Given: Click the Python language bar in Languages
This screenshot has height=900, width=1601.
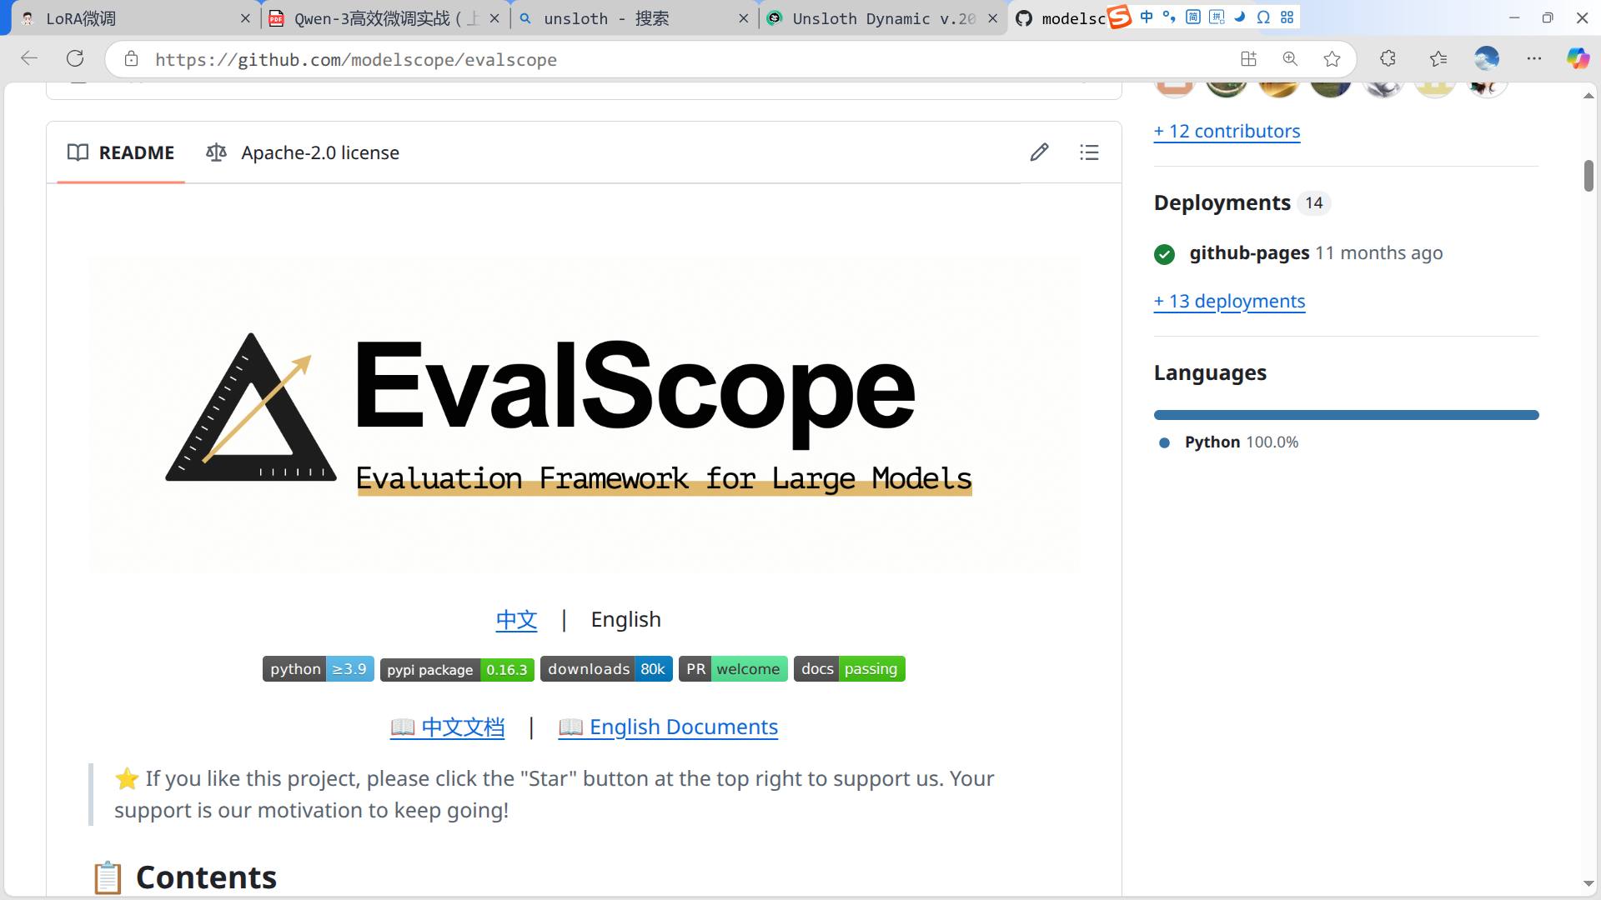Looking at the screenshot, I should [x=1346, y=415].
